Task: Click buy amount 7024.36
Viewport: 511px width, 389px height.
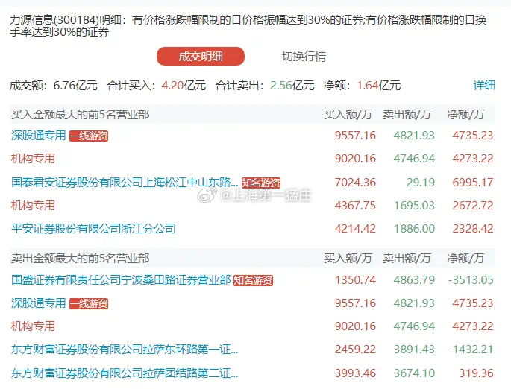Action: point(355,183)
